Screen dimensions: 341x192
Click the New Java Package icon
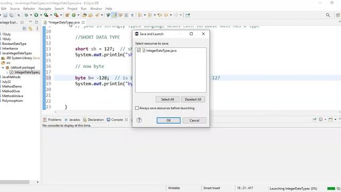(67, 15)
